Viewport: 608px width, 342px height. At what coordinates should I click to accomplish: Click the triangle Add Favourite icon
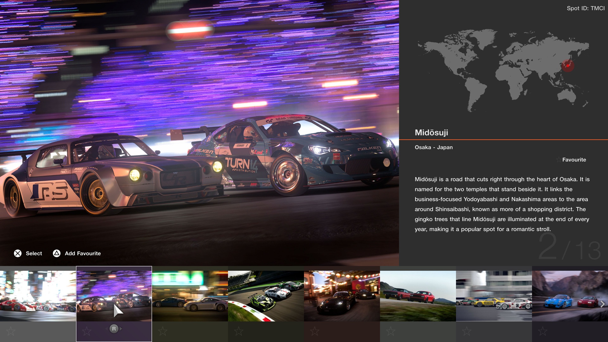[56, 253]
